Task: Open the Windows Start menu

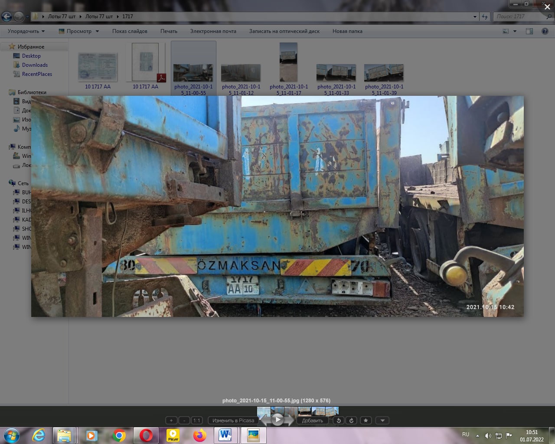Action: pos(12,435)
